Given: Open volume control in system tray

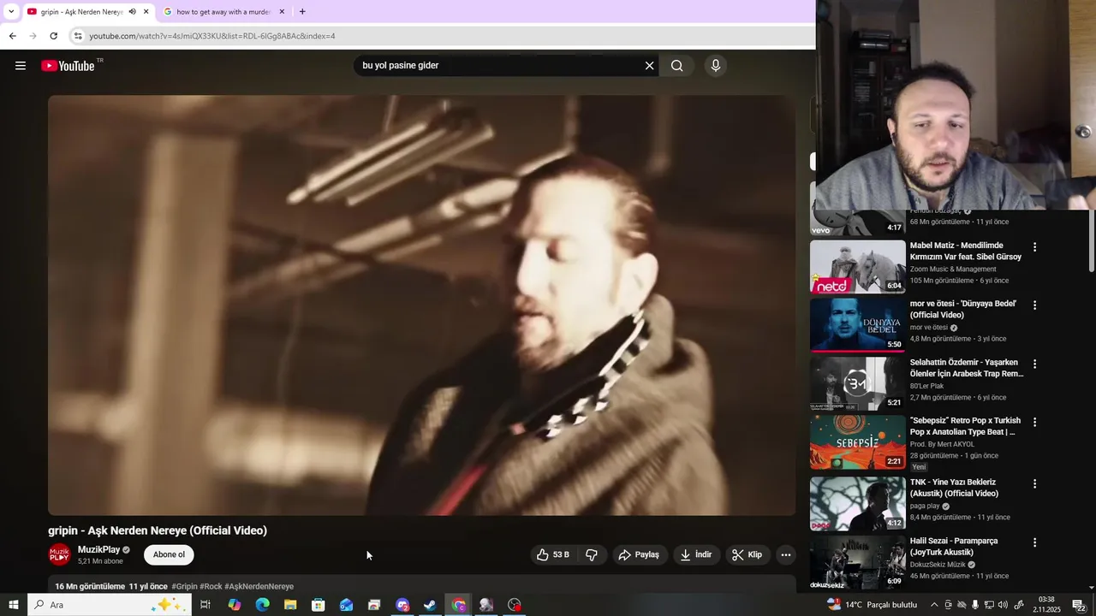Looking at the screenshot, I should 1003,605.
